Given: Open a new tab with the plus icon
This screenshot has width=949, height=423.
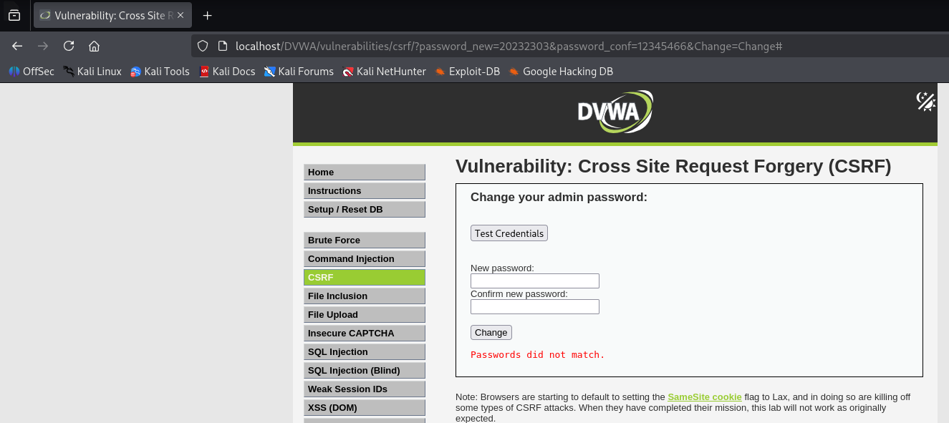Looking at the screenshot, I should [x=208, y=15].
